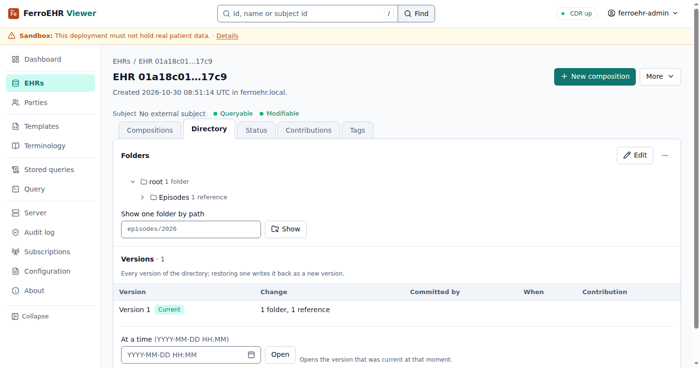
Task: Focus the Id, name or subject search box
Action: click(308, 14)
